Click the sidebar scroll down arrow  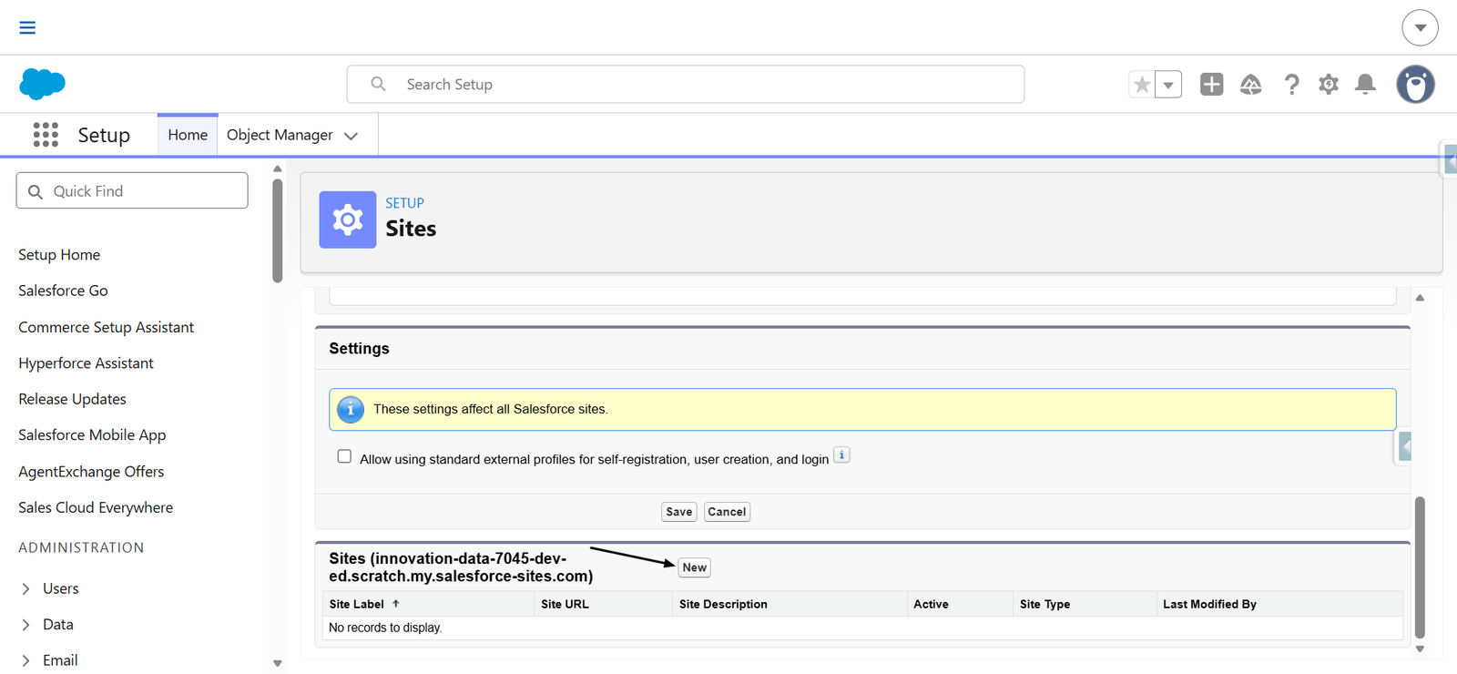(x=278, y=664)
